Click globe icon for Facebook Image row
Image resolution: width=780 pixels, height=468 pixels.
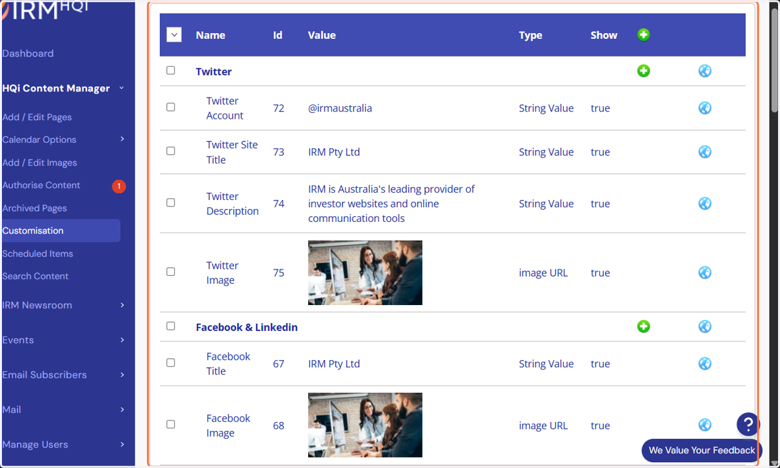(x=705, y=425)
